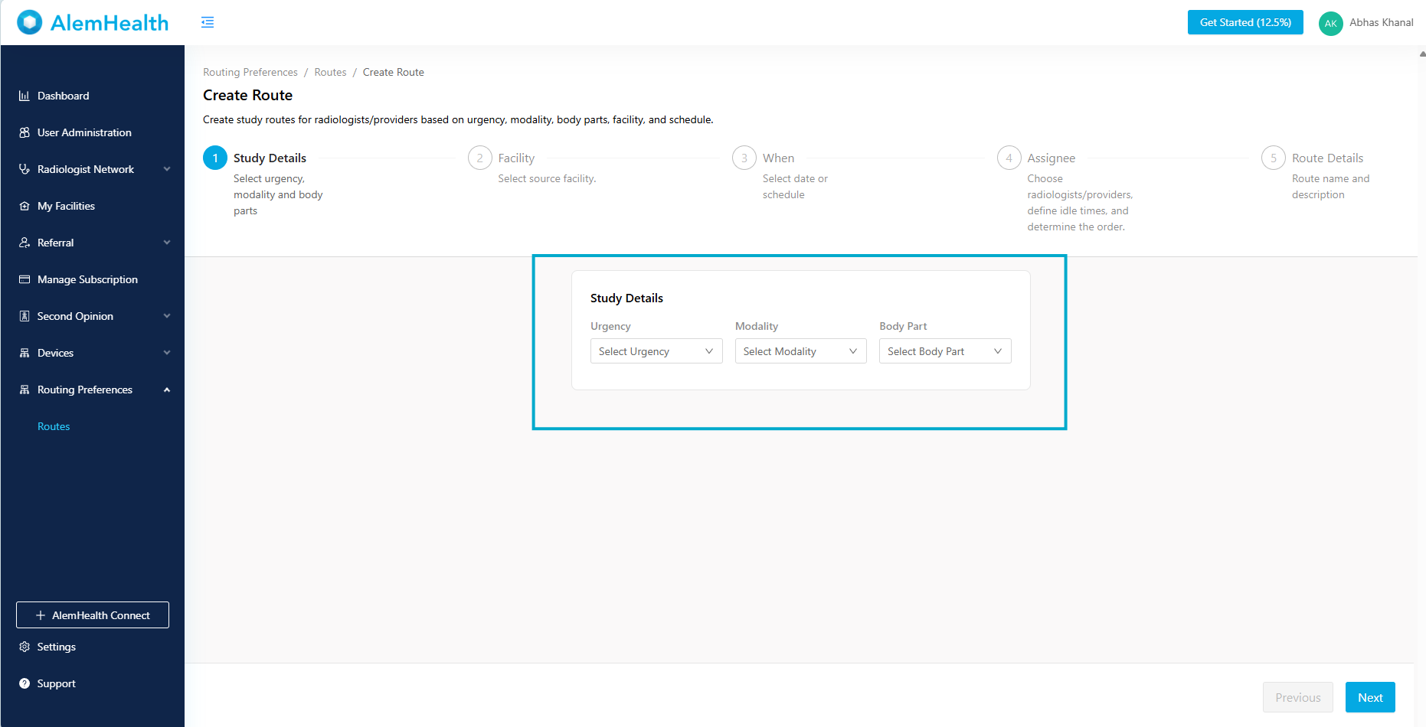Open the Select Modality dropdown
Screen dimensions: 1426x727
(800, 351)
